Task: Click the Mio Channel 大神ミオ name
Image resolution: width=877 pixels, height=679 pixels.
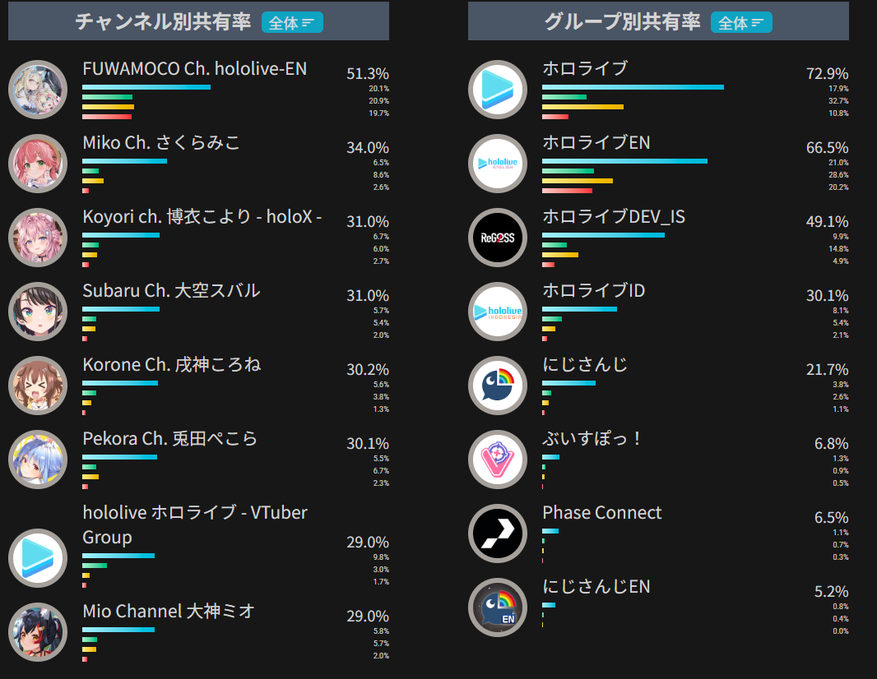Action: pos(169,611)
